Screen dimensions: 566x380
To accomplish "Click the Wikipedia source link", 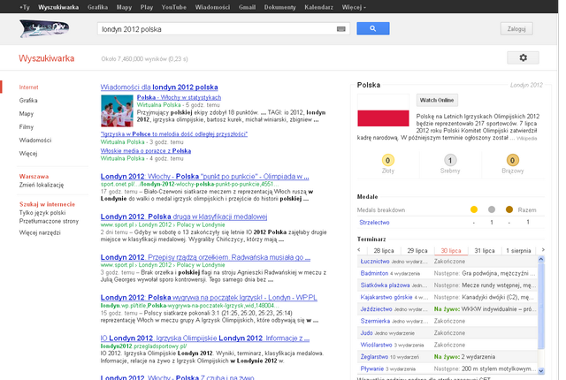I will tap(527, 138).
